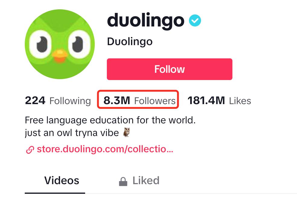The height and width of the screenshot is (201, 297).
Task: Click the 181.4M likes number
Action: [x=206, y=100]
